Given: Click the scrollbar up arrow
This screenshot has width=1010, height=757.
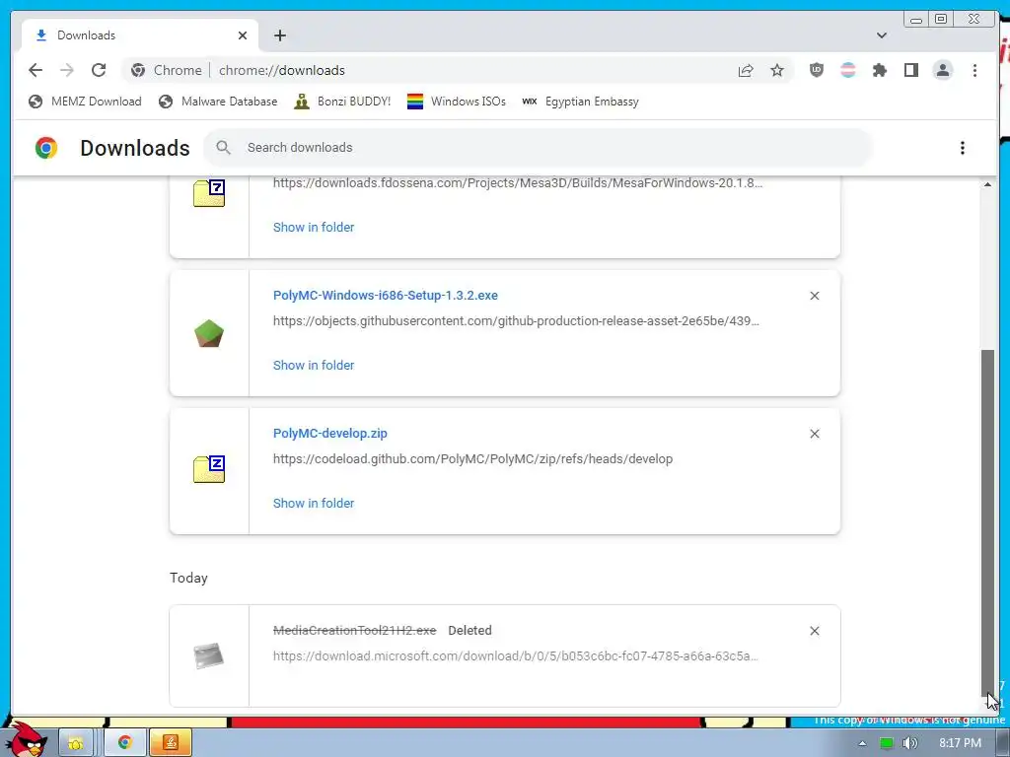Looking at the screenshot, I should pyautogui.click(x=987, y=184).
